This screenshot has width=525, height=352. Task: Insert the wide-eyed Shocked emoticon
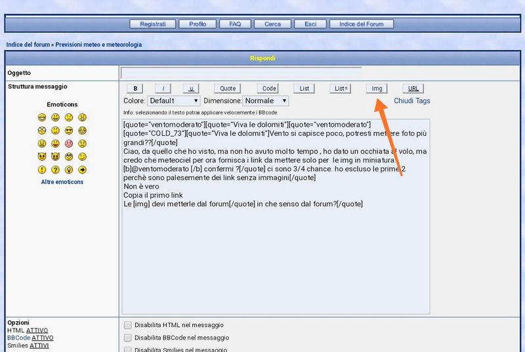coord(42,130)
